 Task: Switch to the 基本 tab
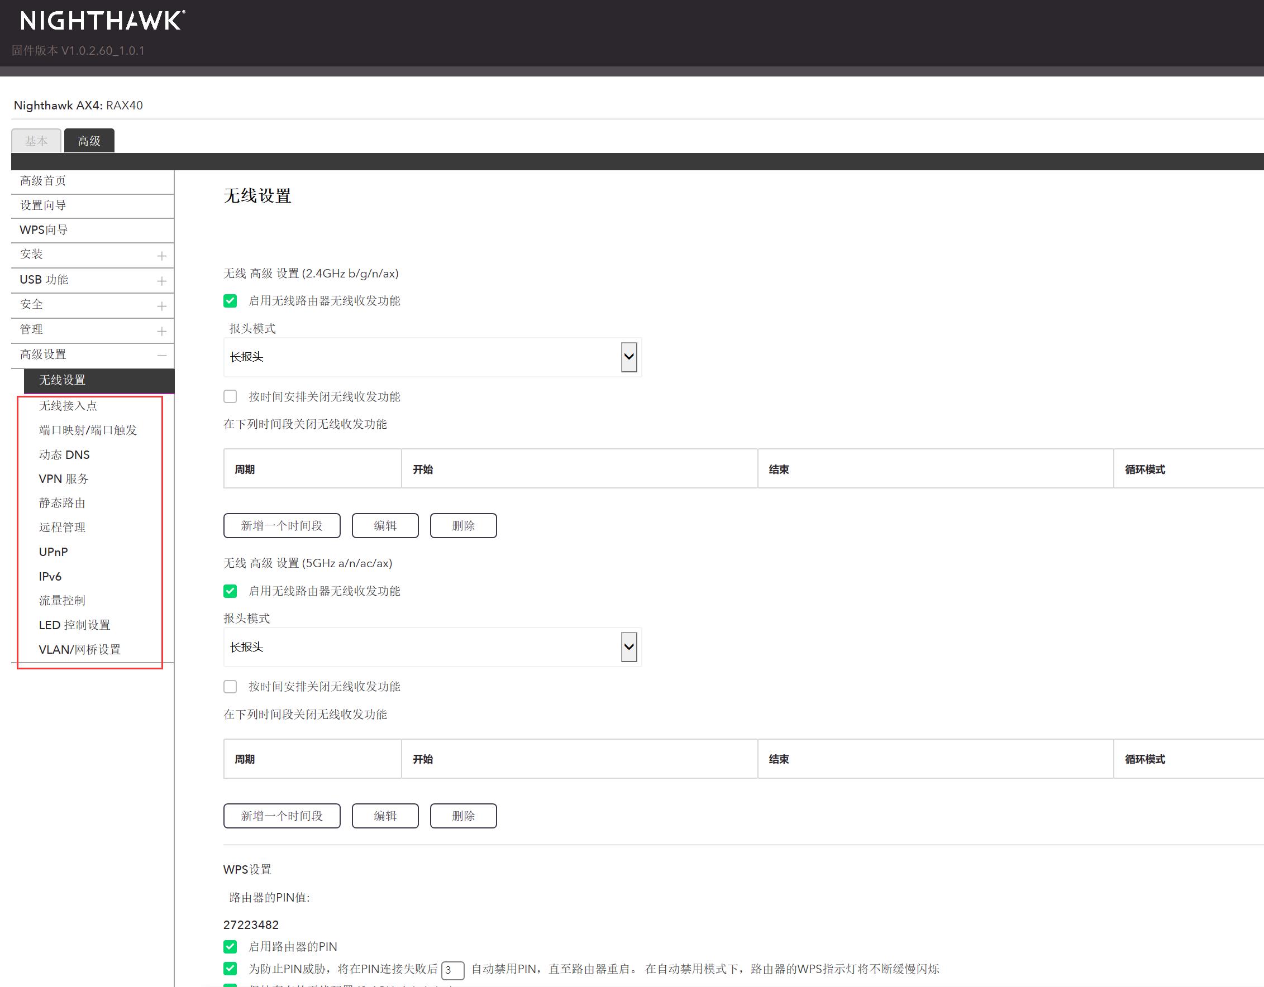pos(36,141)
